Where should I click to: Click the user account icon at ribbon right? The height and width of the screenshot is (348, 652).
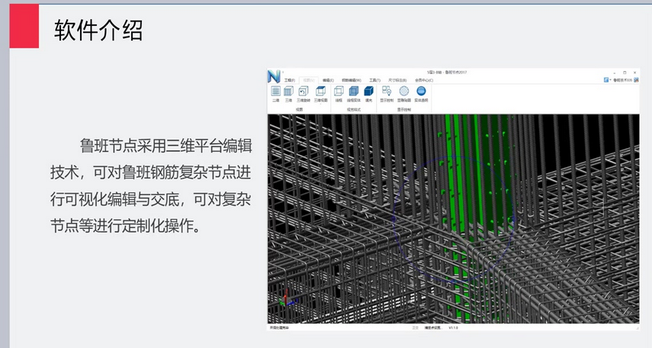(636, 80)
